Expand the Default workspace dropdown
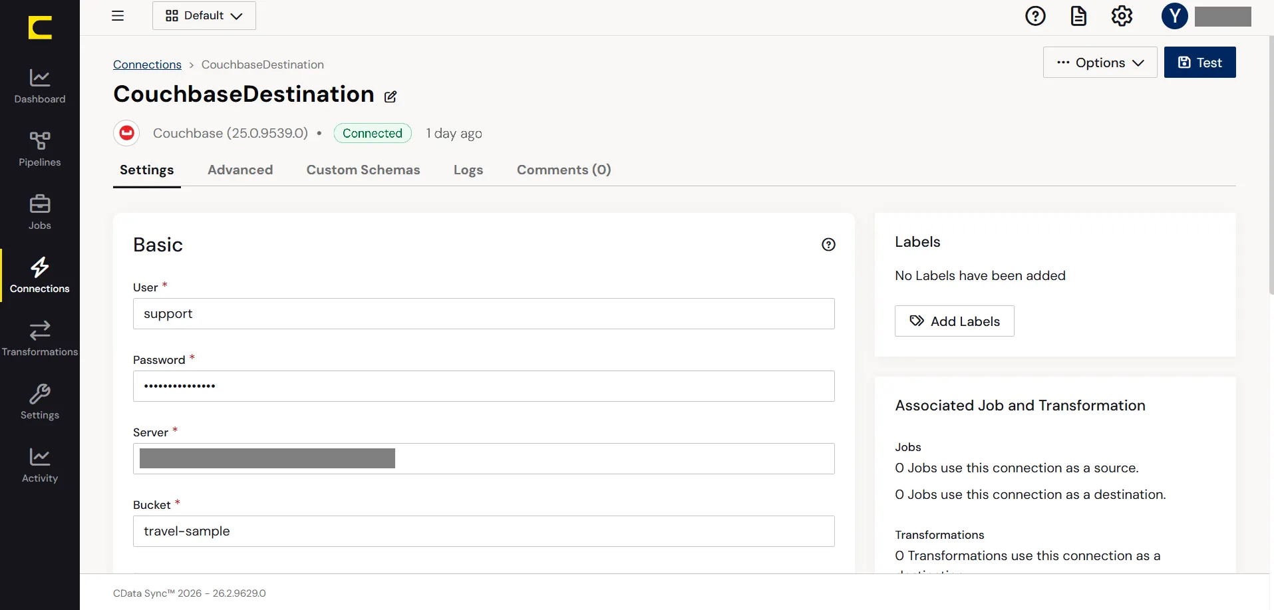1274x610 pixels. 204,16
